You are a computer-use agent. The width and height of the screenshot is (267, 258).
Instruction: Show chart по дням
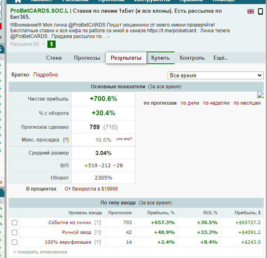(x=190, y=103)
